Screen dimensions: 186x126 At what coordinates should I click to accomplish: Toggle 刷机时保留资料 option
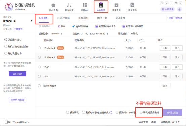coord(141,112)
